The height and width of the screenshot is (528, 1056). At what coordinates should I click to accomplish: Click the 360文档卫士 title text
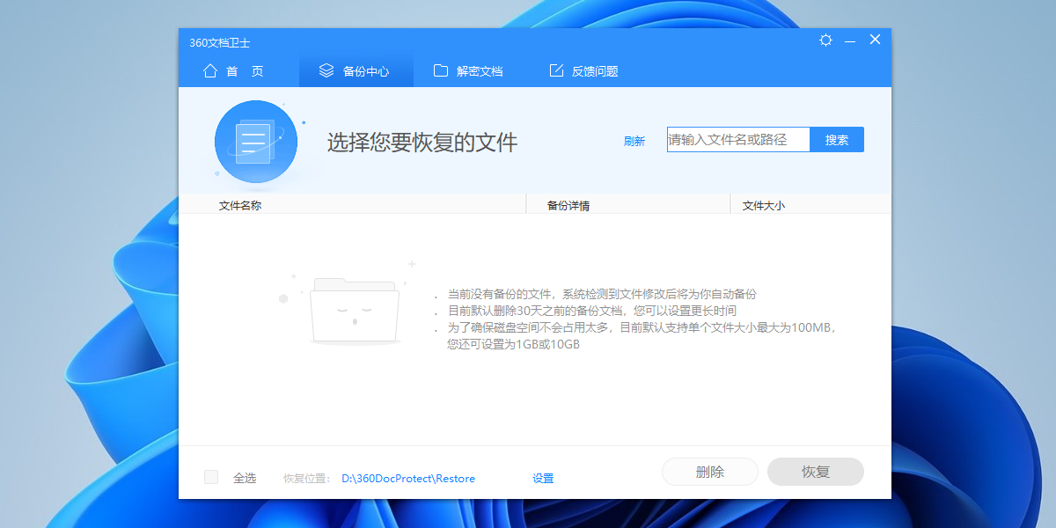[220, 42]
